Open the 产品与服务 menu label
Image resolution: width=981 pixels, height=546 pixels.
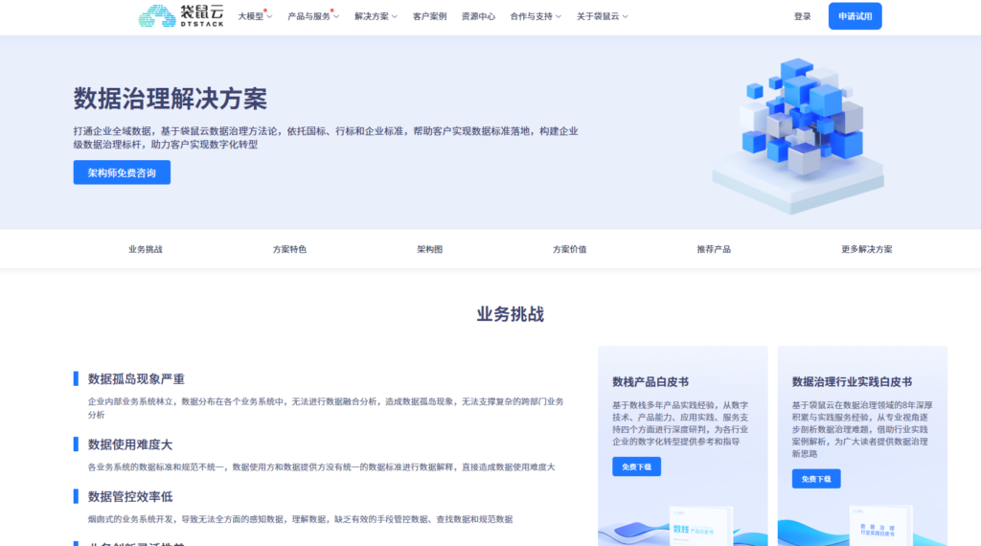click(x=309, y=16)
